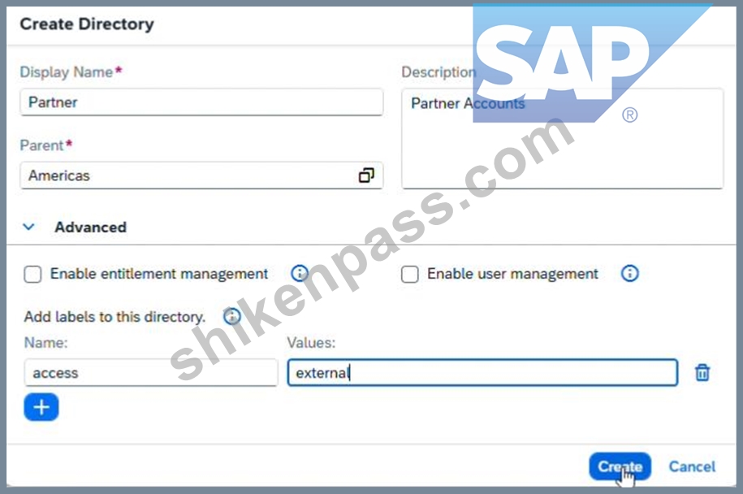Show info for user management
This screenshot has height=494, width=743.
coord(630,273)
